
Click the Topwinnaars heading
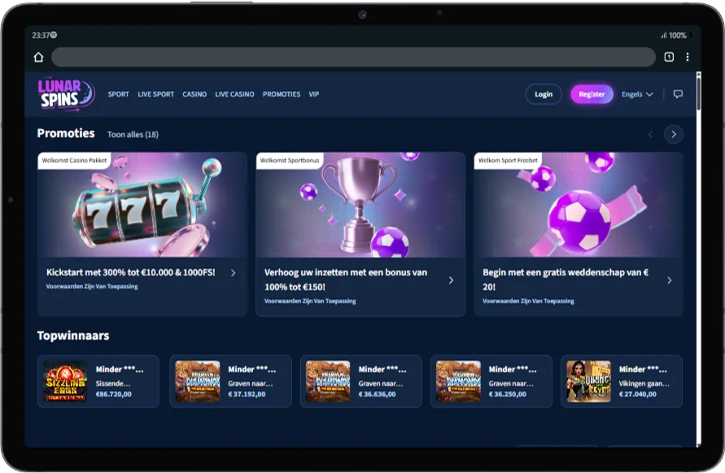(73, 336)
